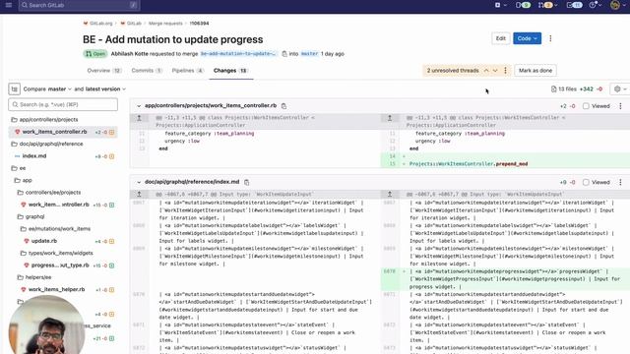Click author name Abhilash Kotte

(x=129, y=54)
